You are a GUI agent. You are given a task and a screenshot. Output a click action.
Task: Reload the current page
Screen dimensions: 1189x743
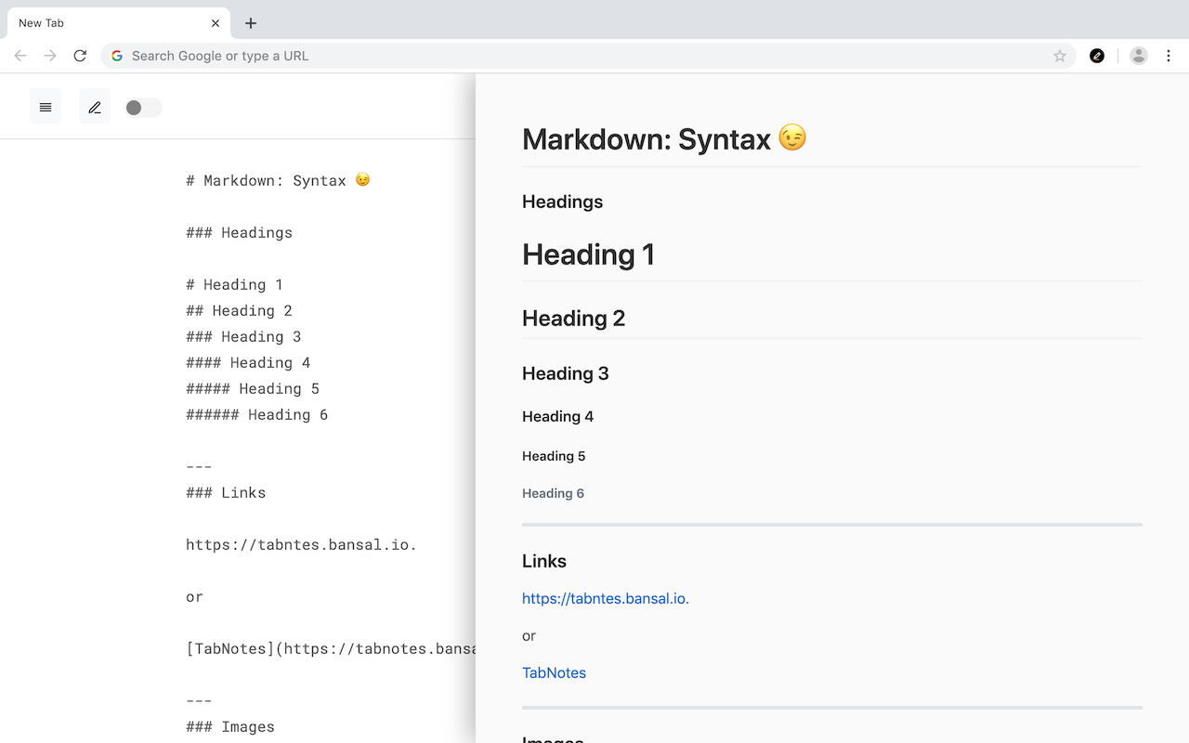pos(80,56)
